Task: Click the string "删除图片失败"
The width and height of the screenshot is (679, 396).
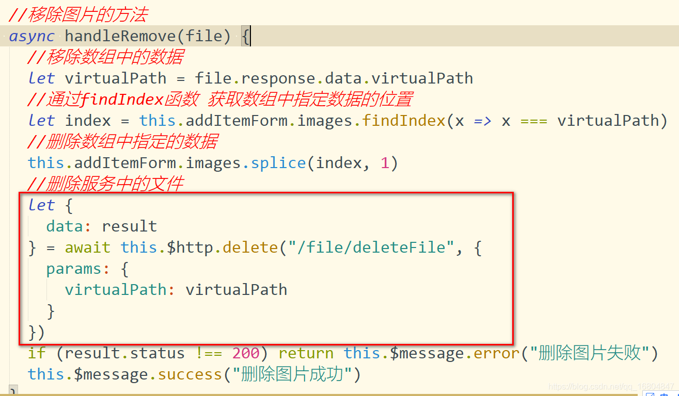Action: 589,353
